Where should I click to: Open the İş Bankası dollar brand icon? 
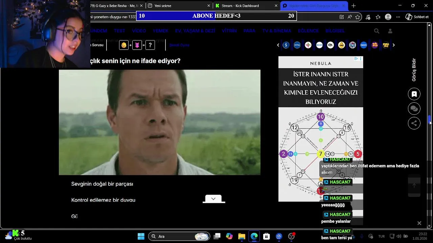(286, 45)
